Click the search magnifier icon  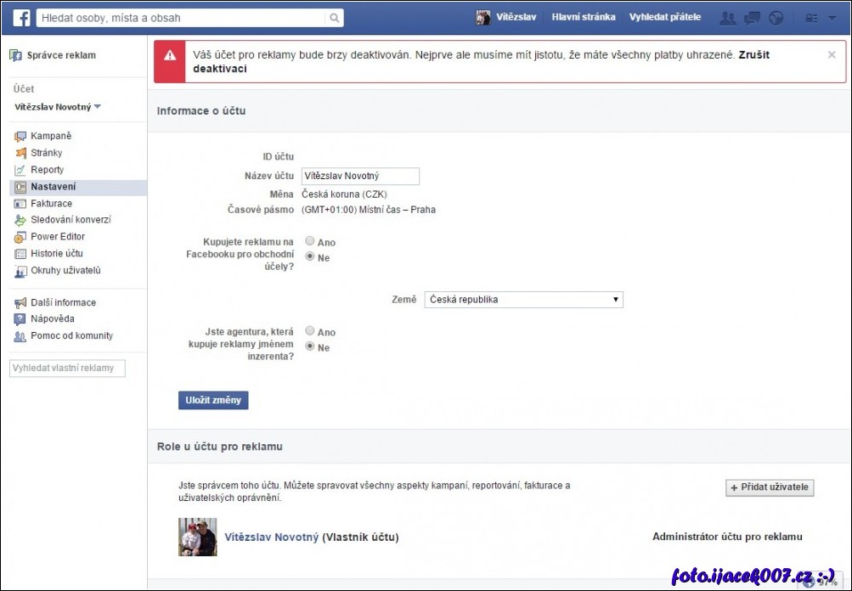coord(335,18)
